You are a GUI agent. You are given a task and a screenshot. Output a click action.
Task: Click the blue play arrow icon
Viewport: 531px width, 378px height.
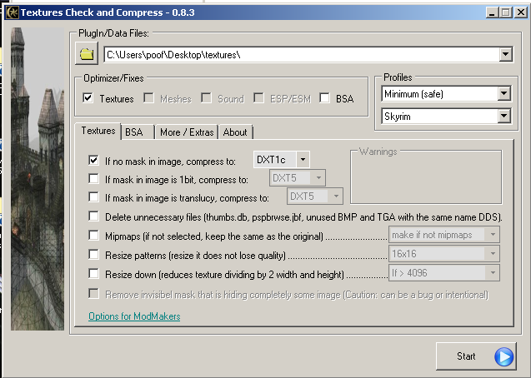[503, 356]
